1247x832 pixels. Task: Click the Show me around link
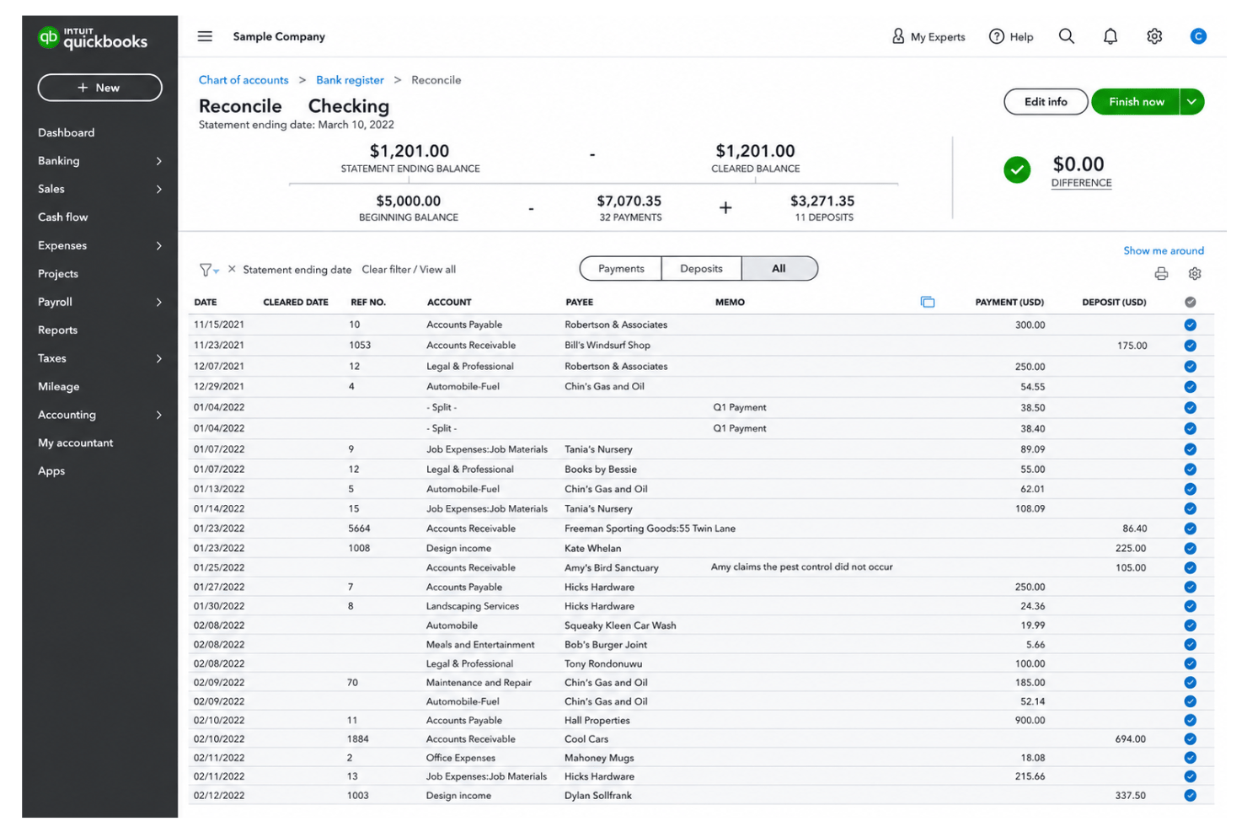coord(1164,250)
